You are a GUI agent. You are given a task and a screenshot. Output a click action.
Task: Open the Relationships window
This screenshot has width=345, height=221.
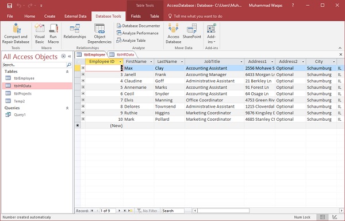pos(75,31)
